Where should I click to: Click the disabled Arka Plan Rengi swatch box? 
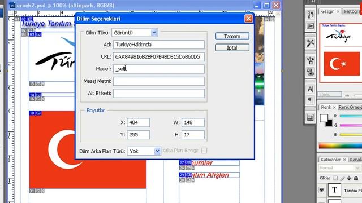coord(204,151)
